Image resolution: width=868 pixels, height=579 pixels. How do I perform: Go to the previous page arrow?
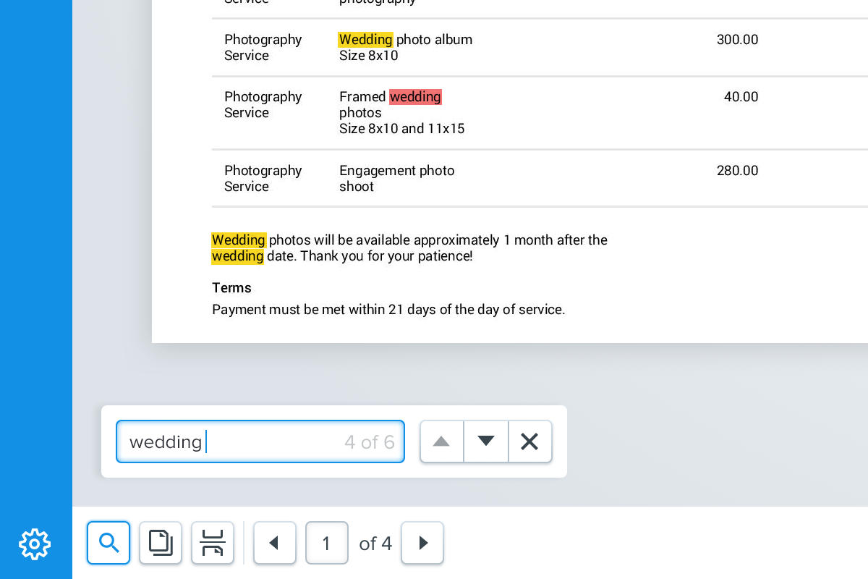(x=274, y=543)
